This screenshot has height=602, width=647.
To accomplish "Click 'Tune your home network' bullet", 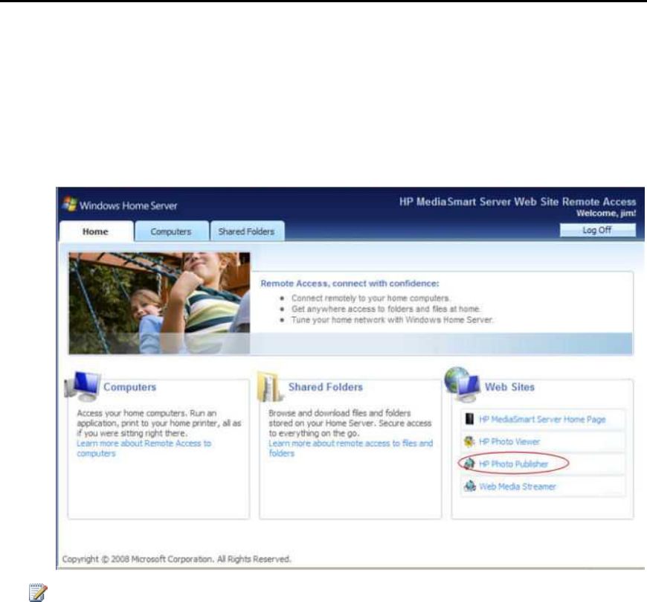I will [392, 319].
